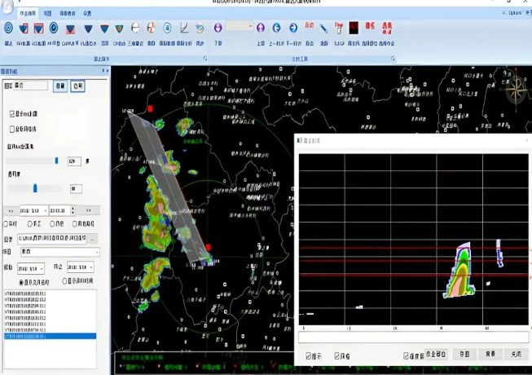The width and height of the screenshot is (532, 375).
Task: Click the double-arrow next time button
Action: click(x=89, y=210)
